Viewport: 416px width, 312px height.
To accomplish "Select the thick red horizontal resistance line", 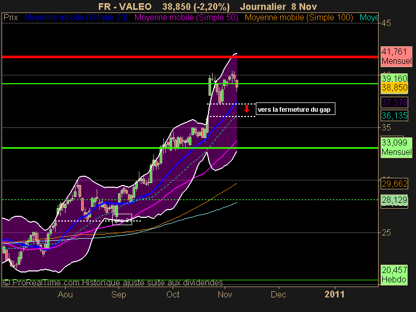I will coord(190,57).
